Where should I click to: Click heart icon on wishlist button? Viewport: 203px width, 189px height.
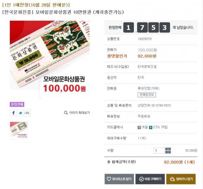point(109,179)
